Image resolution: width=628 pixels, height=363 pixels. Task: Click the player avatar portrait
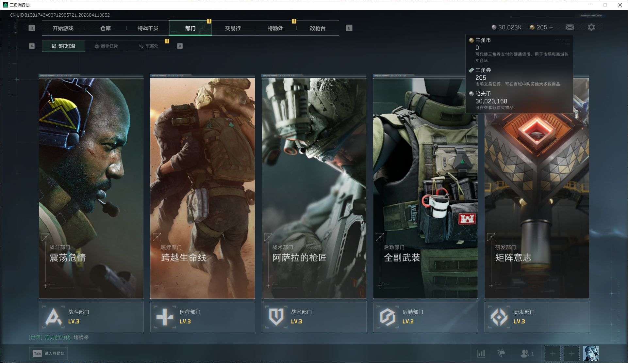point(591,354)
